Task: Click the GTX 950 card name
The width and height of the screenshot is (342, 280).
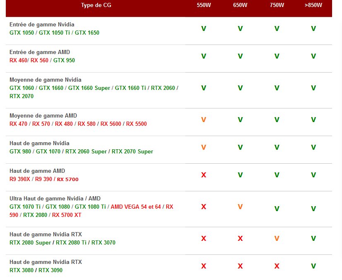Action: click(64, 61)
